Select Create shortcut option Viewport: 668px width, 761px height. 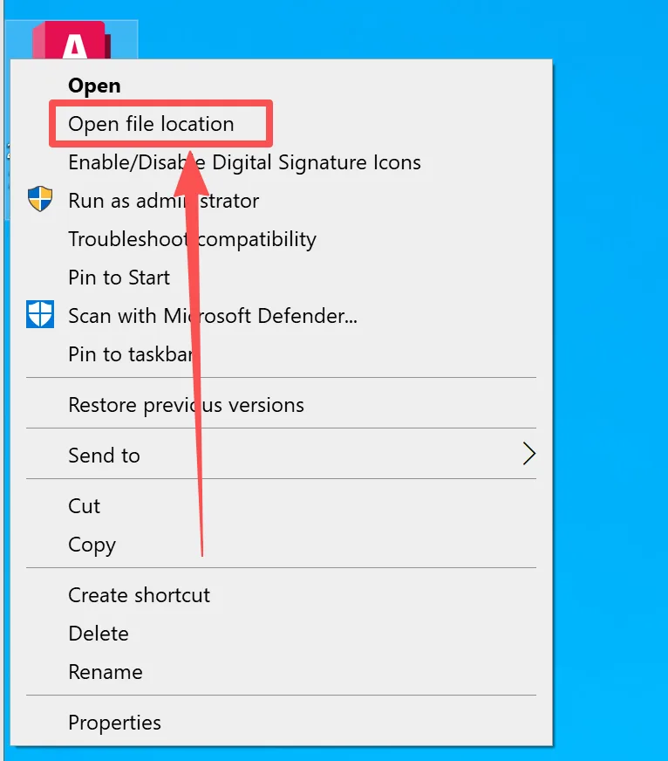point(139,595)
